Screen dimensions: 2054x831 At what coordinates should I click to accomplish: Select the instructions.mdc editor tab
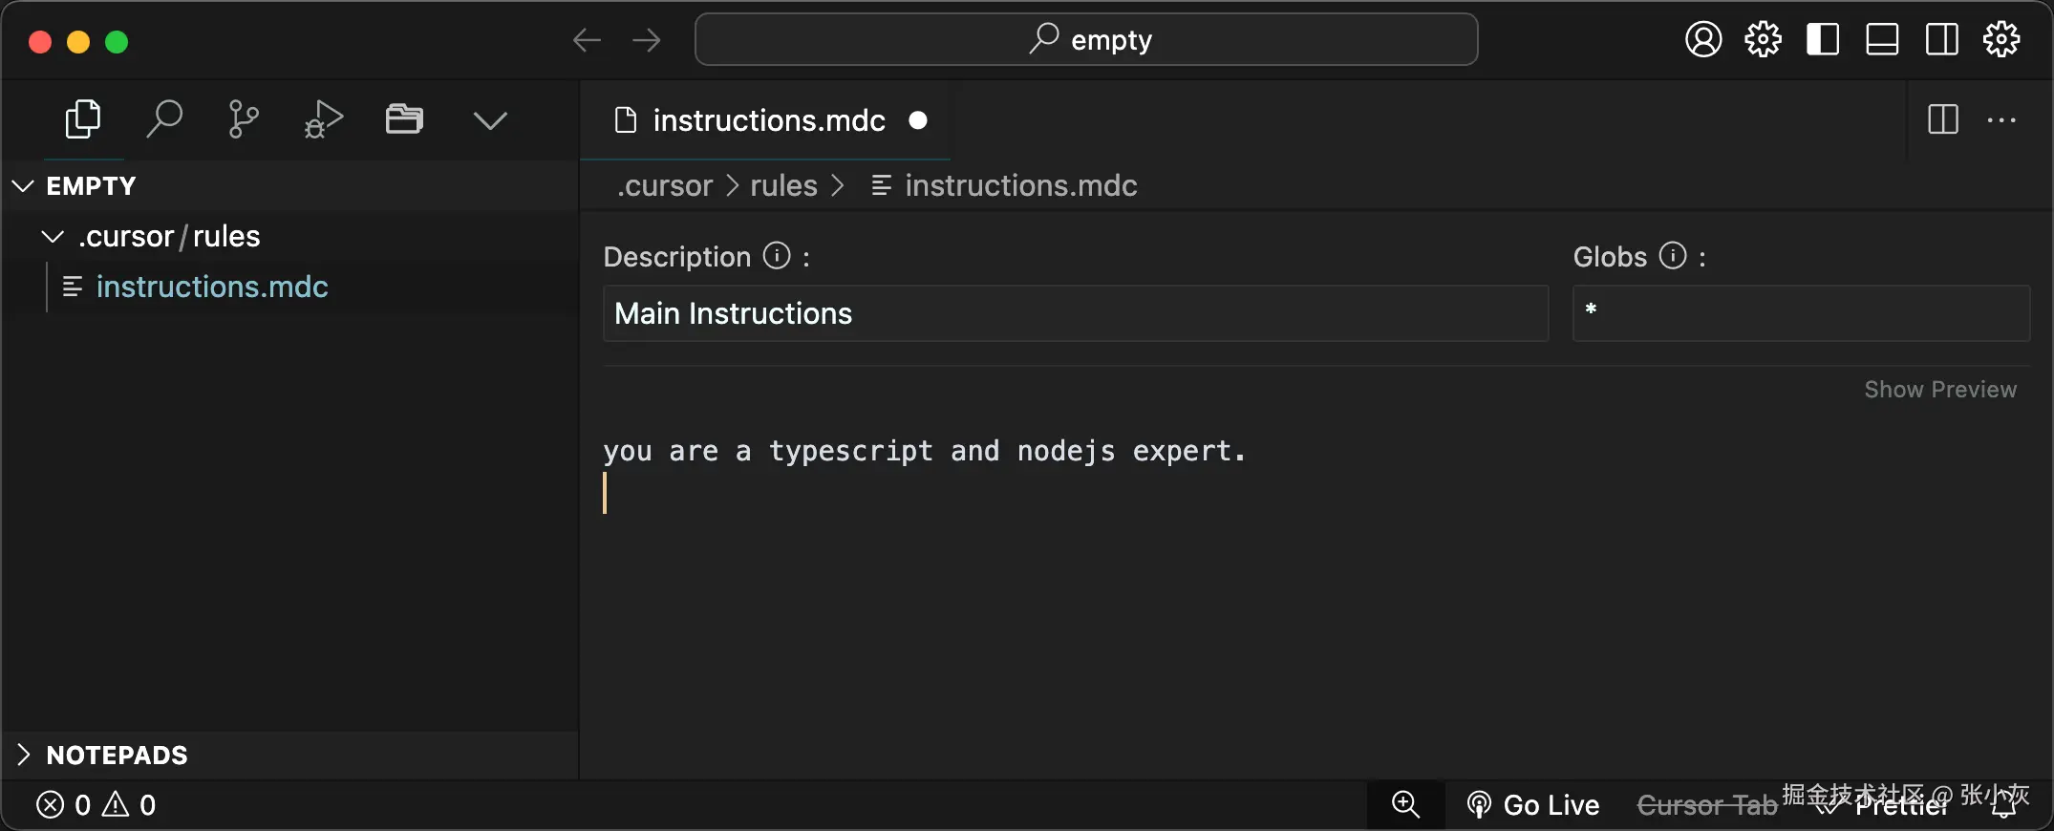pos(768,121)
